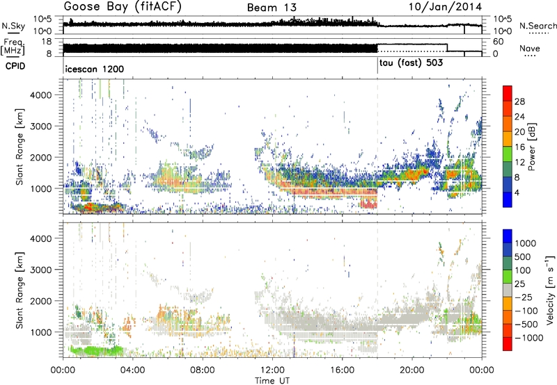Select the "Freq. [MHz]" axis label
Image resolution: width=557 pixels, height=385 pixels.
pos(13,47)
